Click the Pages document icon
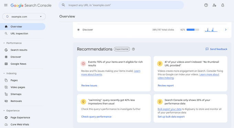 point(6,80)
